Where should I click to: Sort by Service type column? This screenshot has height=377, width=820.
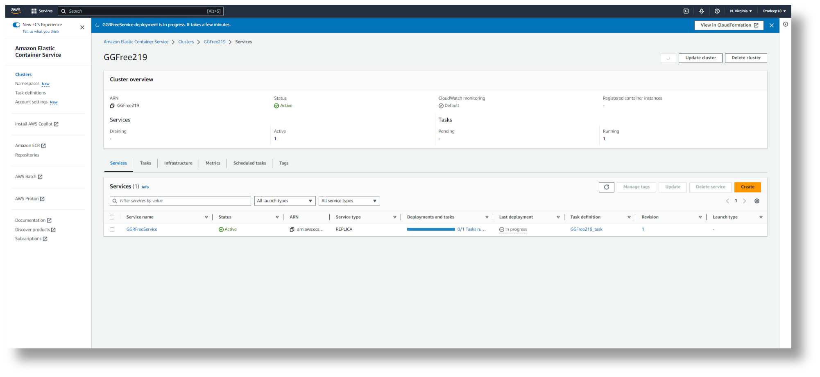tap(395, 218)
